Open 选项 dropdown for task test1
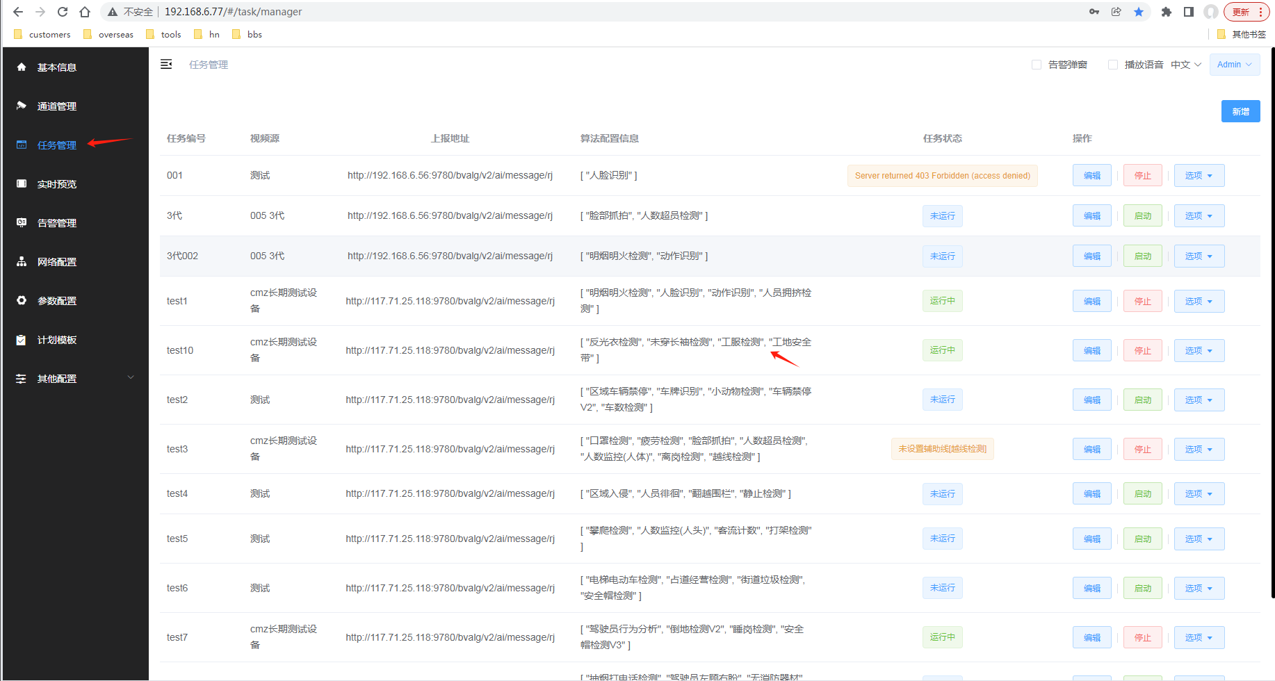1275x681 pixels. (1199, 301)
